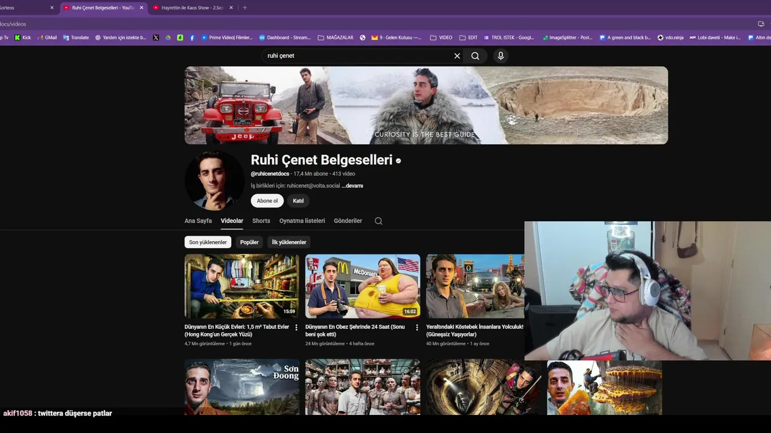
Task: Open the Translate bookmark
Action: pyautogui.click(x=76, y=37)
